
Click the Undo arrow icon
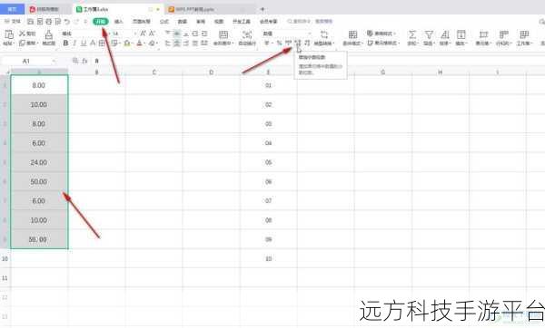(66, 22)
